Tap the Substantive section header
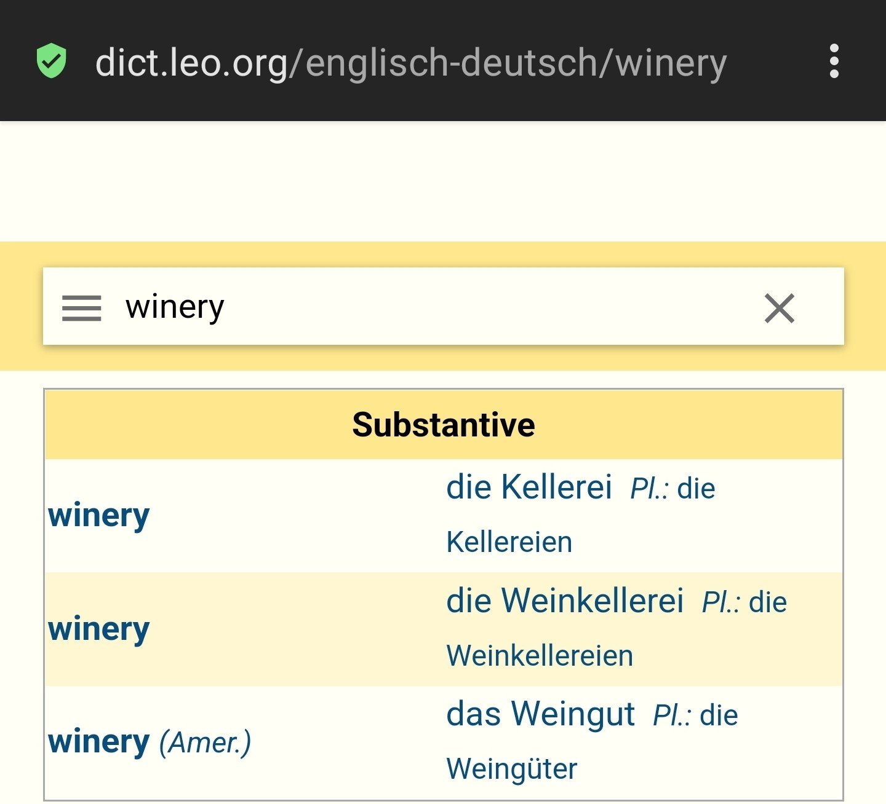The image size is (886, 804). click(443, 425)
